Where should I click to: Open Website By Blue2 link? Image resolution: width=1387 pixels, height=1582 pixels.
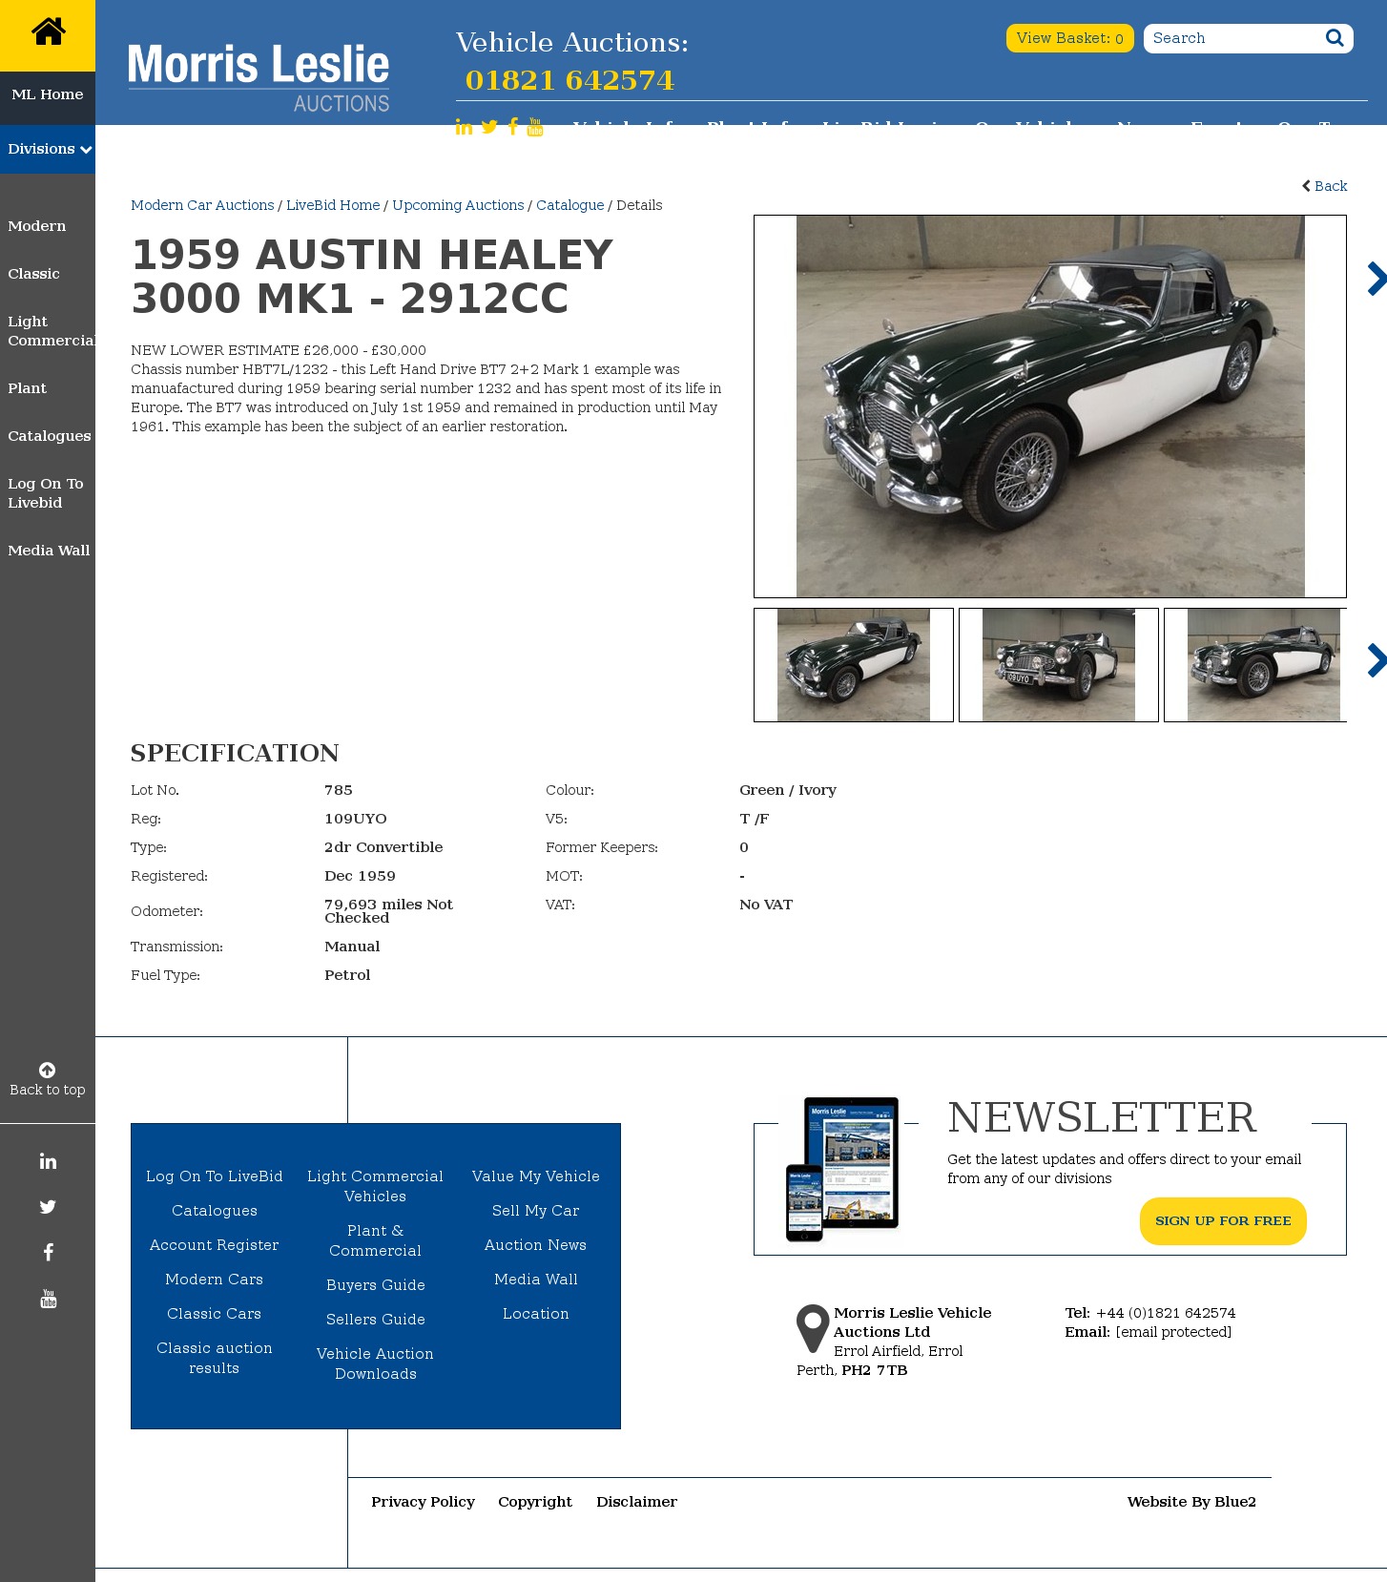pos(1191,1502)
